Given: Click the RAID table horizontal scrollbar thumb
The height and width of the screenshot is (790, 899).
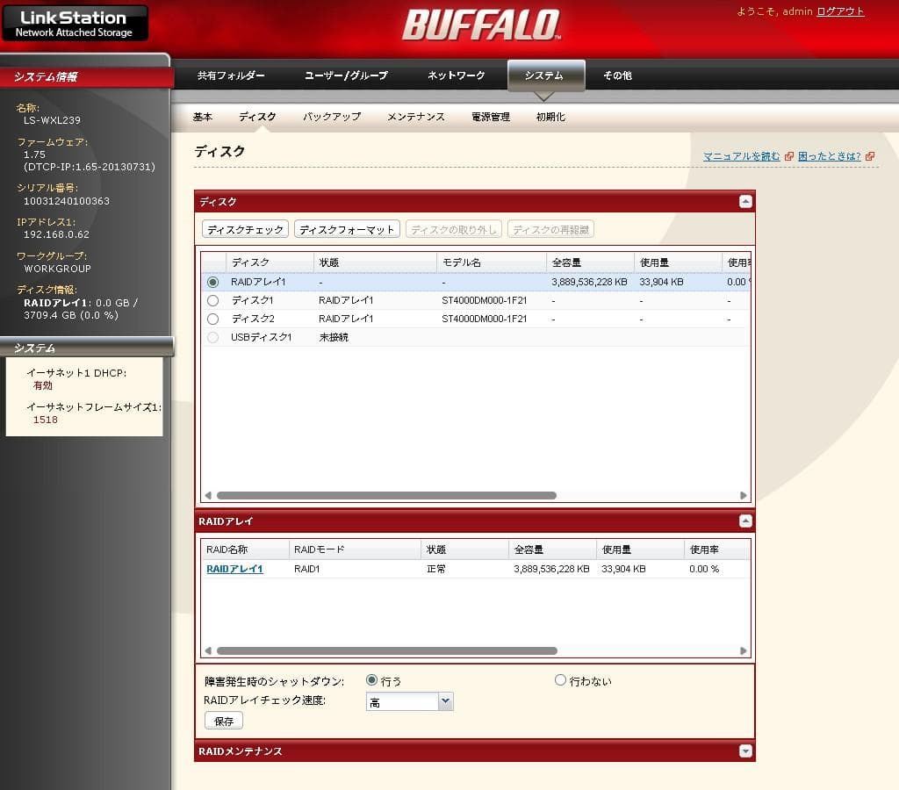Looking at the screenshot, I should click(387, 650).
